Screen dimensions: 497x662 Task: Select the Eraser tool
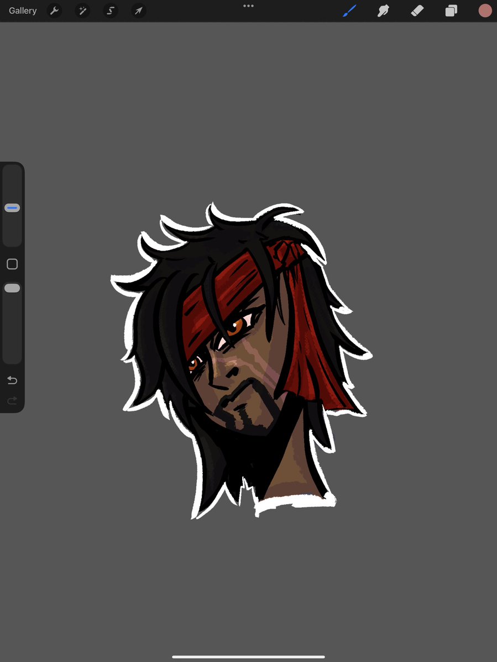pyautogui.click(x=417, y=10)
